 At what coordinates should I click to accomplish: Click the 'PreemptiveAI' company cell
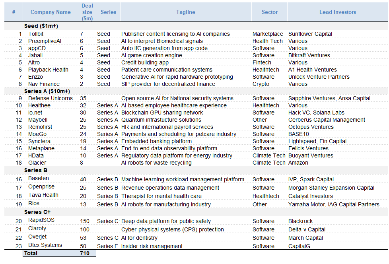(x=45, y=41)
